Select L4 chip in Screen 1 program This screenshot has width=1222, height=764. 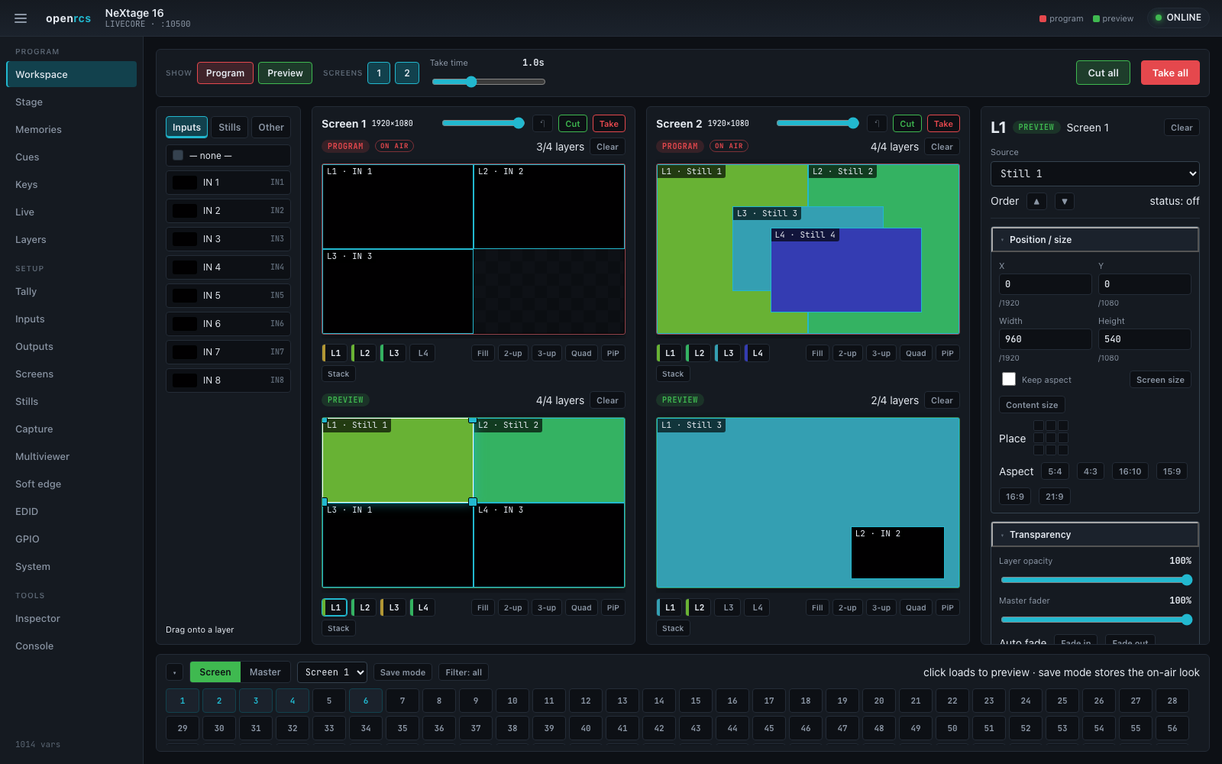click(423, 353)
